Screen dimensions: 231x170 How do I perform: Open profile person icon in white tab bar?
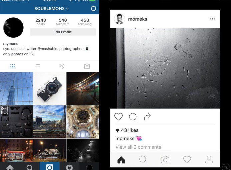point(209,160)
